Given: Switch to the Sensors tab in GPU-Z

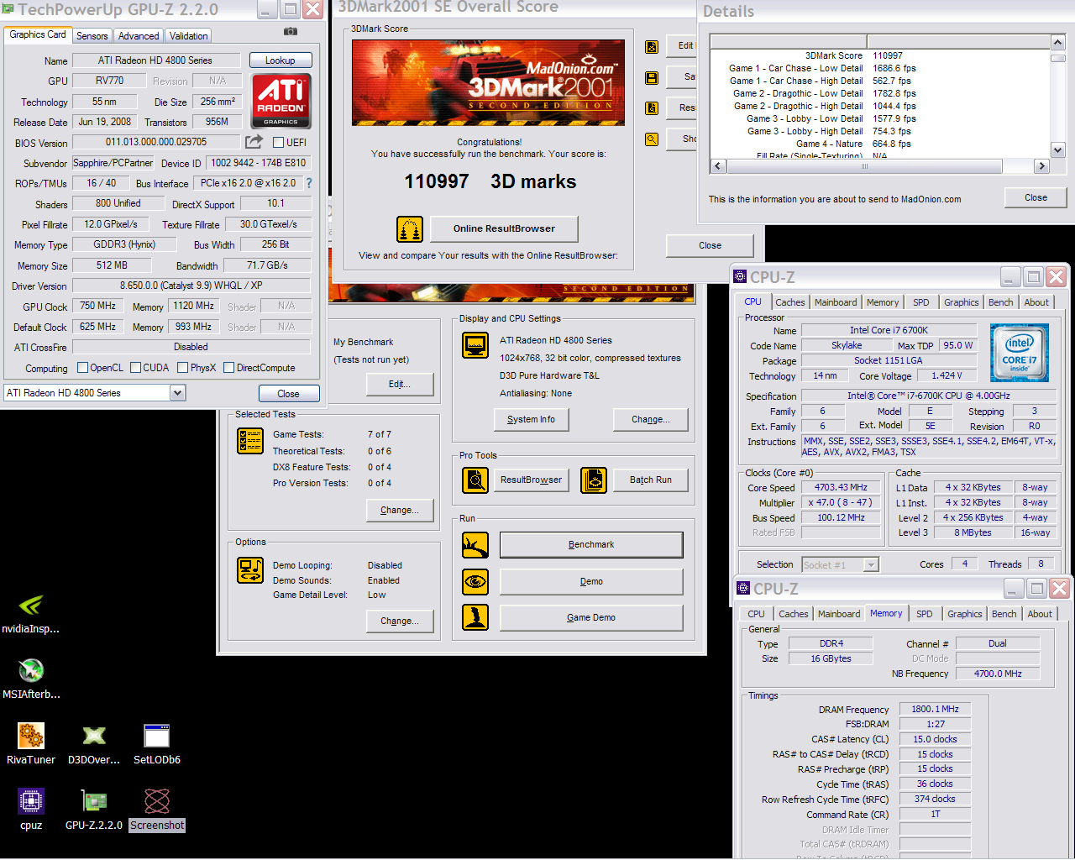Looking at the screenshot, I should (x=92, y=36).
